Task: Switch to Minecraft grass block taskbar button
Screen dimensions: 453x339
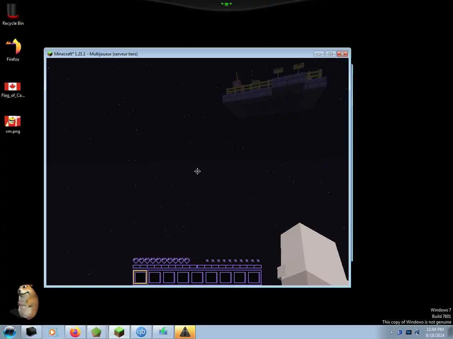Action: pyautogui.click(x=119, y=332)
